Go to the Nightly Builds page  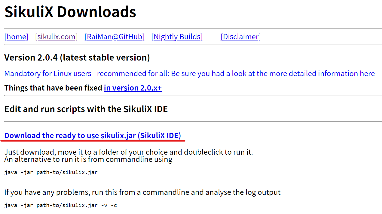[x=177, y=37]
